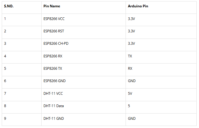Click the 5V Arduino pin value
The height and width of the screenshot is (128, 199).
click(x=130, y=94)
